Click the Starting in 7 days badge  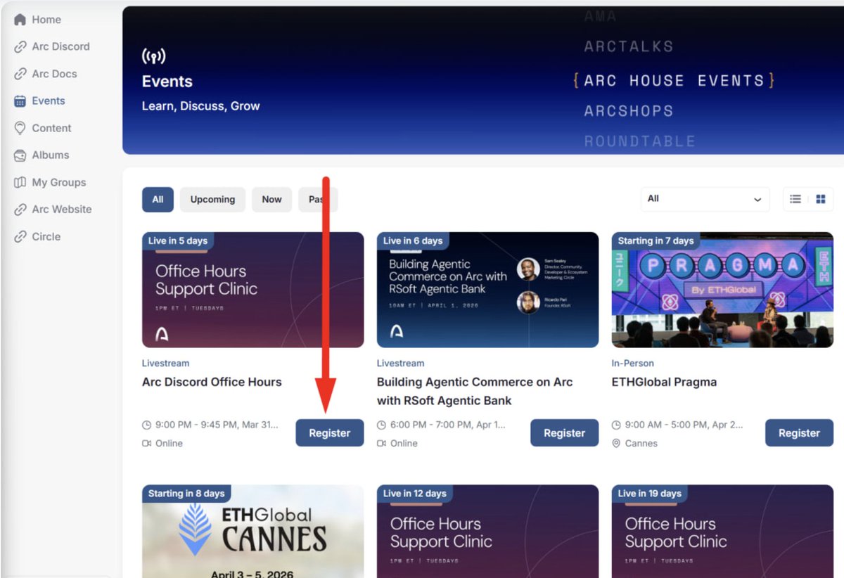point(656,240)
